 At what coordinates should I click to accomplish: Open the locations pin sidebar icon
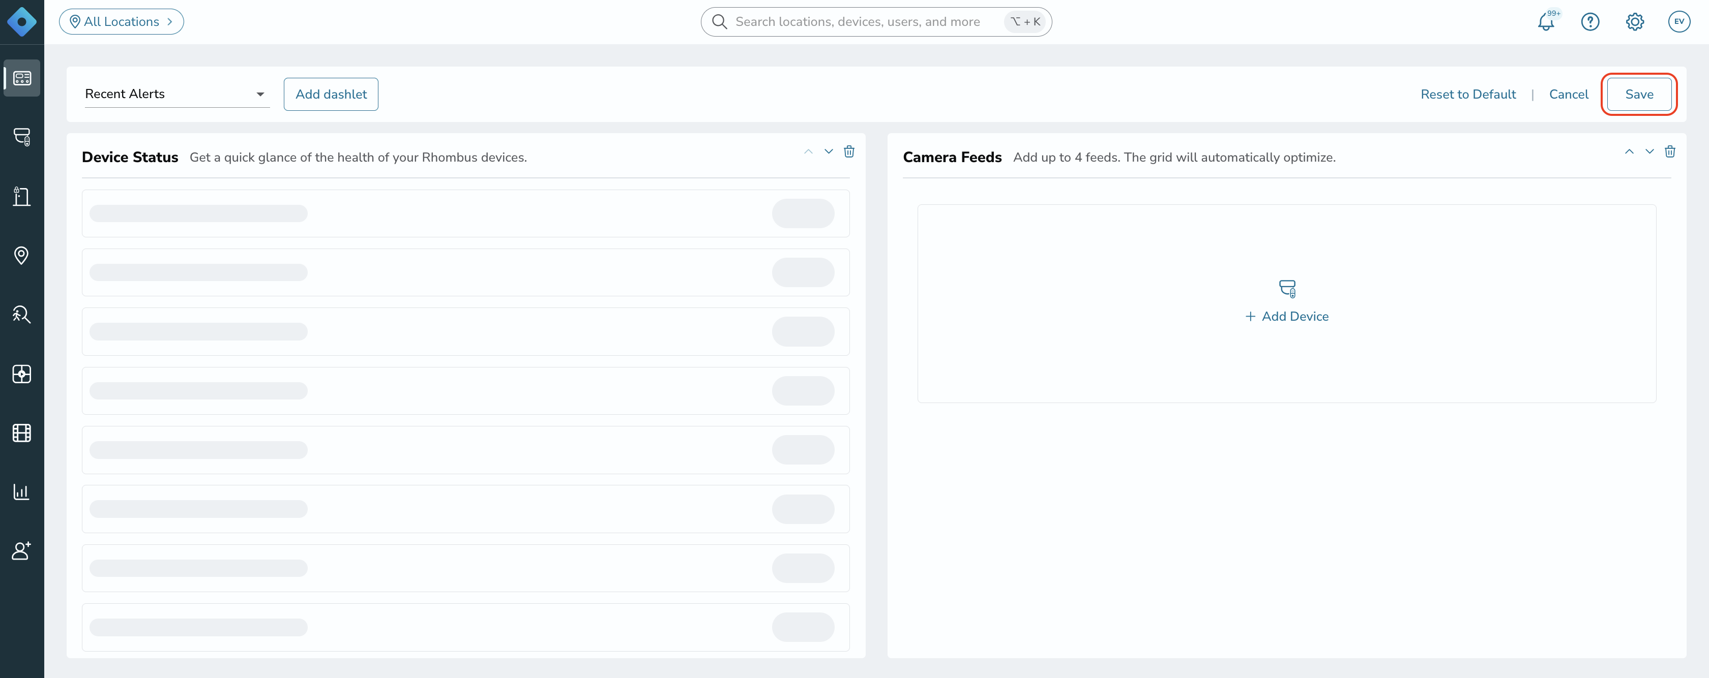tap(22, 255)
